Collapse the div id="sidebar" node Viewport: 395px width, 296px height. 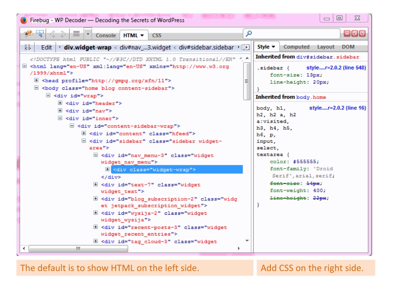[84, 141]
